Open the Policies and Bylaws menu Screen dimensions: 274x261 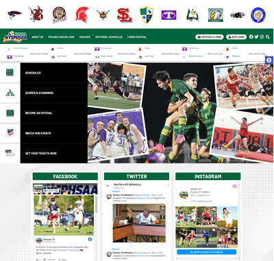tap(61, 37)
